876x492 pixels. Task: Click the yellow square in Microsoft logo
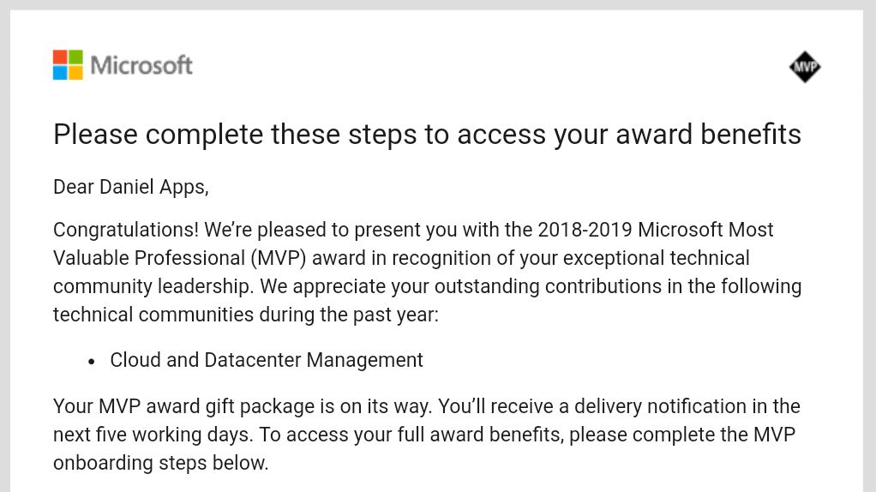[x=75, y=73]
